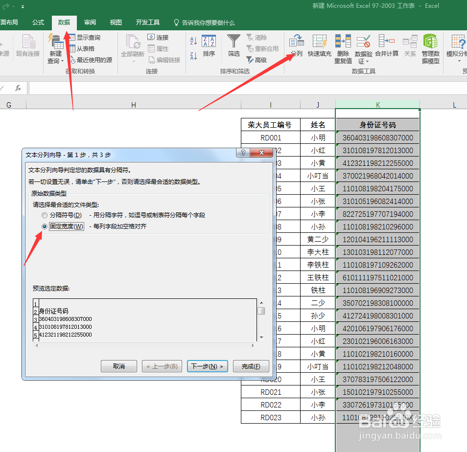The width and height of the screenshot is (467, 452).
Task: Open the 开发工具 ribbon tab
Action: pos(148,23)
